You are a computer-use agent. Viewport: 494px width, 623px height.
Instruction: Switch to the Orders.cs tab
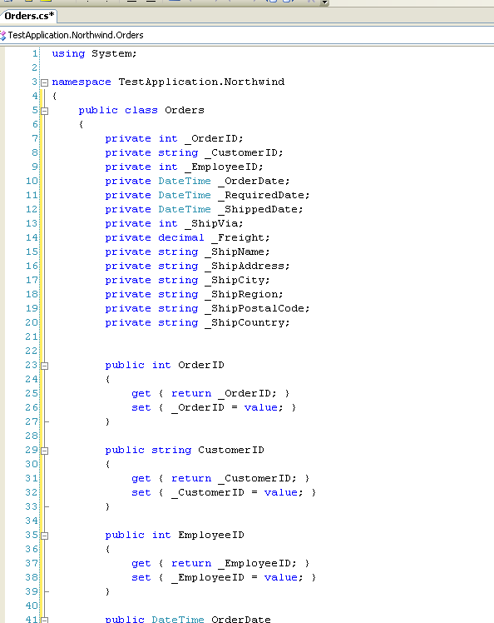29,16
